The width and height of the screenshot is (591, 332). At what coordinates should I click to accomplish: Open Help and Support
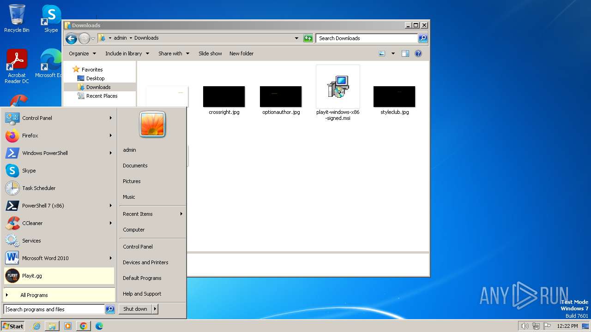[142, 294]
